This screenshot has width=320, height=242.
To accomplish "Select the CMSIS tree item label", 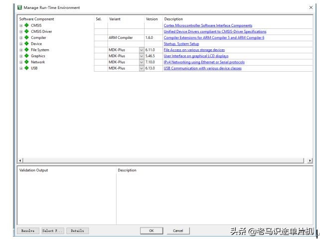I will [x=36, y=25].
